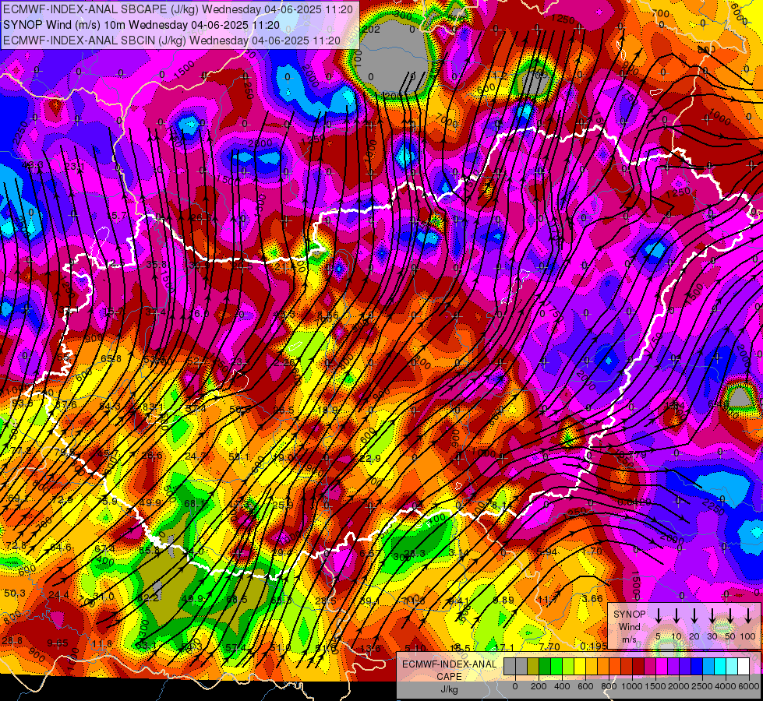Click the 24.4 station value on the map
This screenshot has width=763, height=701.
pyautogui.click(x=59, y=594)
